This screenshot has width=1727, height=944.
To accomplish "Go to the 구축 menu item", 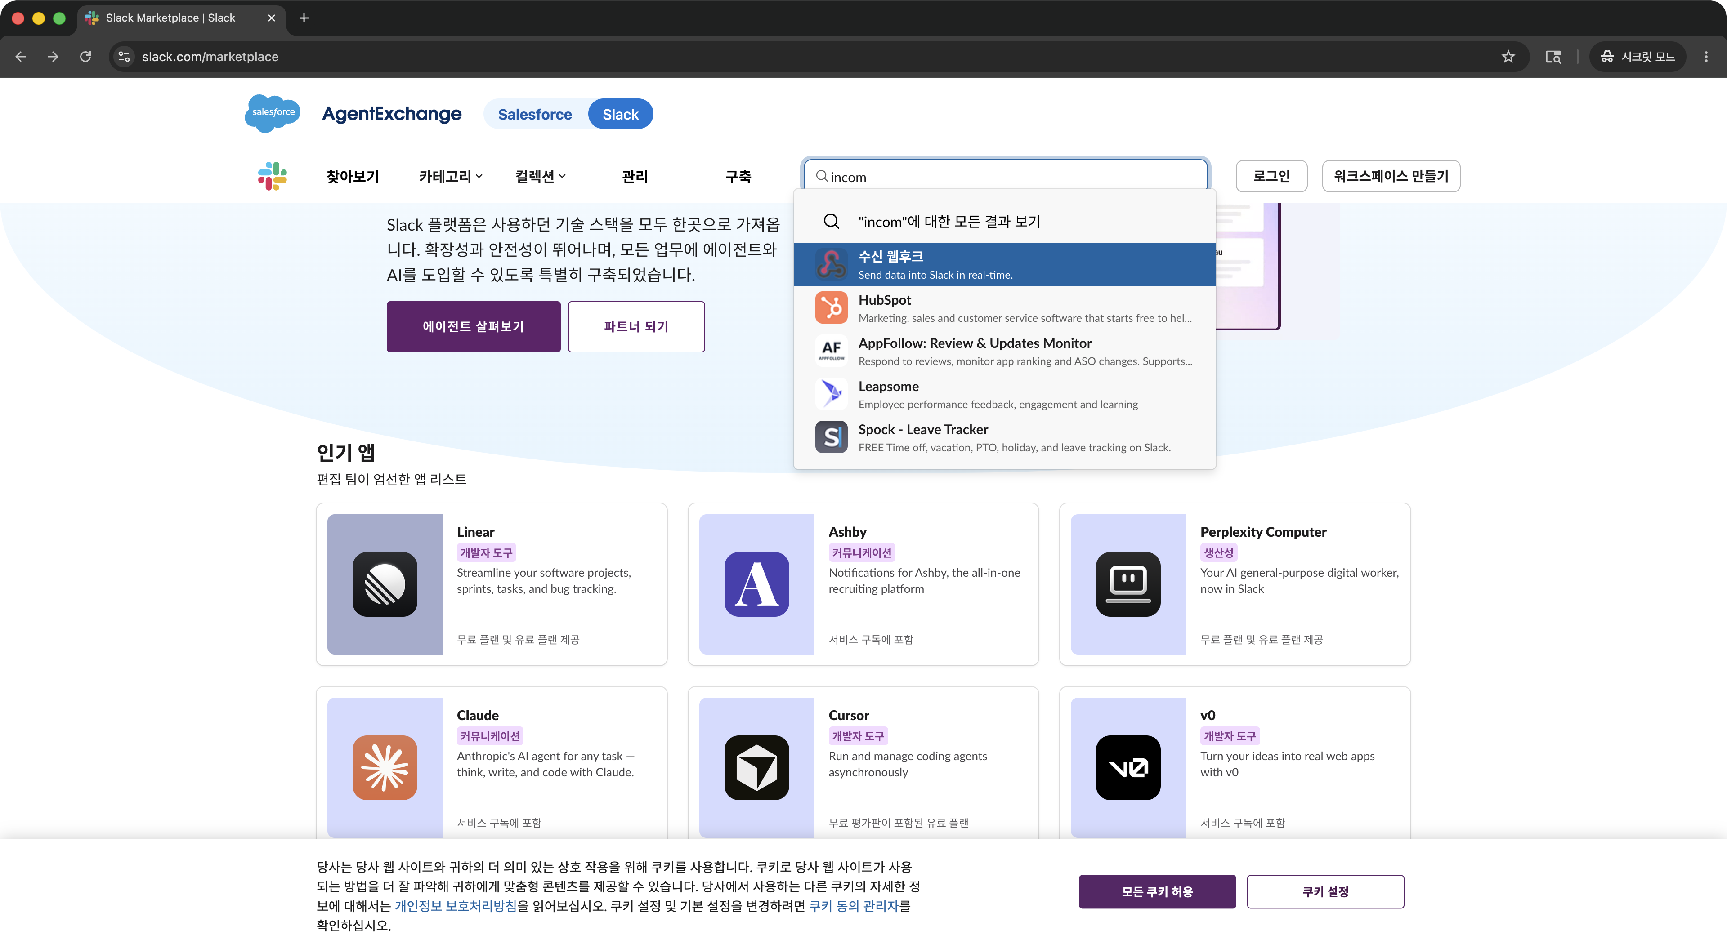I will (738, 176).
